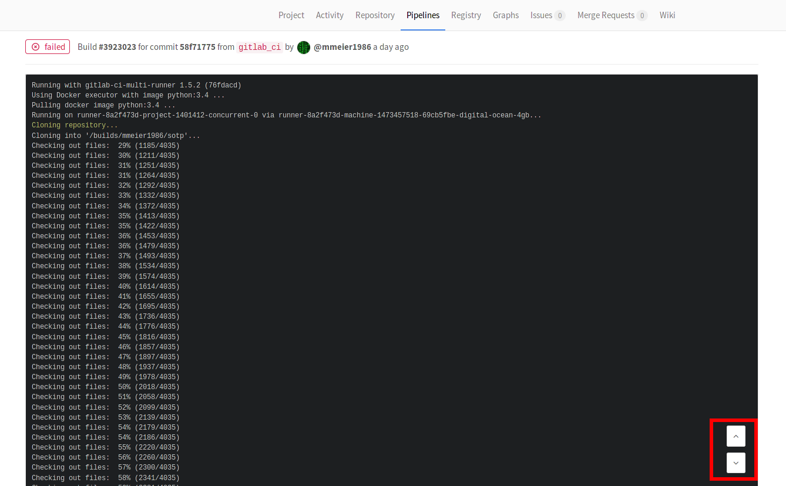
Task: Click log line '36% (1479/4035)'
Action: pos(106,246)
